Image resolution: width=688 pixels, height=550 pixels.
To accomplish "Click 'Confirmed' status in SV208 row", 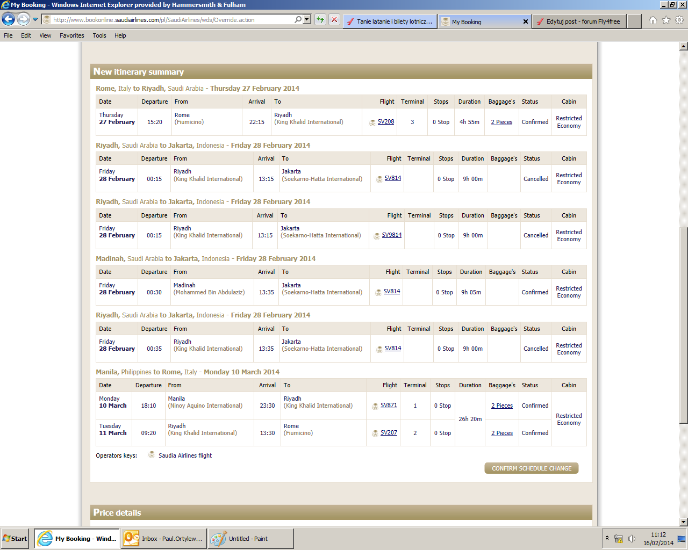I will [x=535, y=122].
